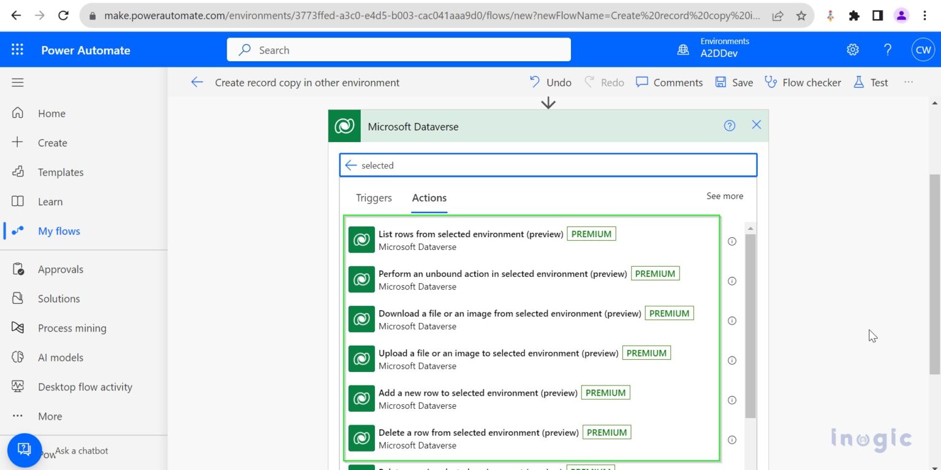
Task: Bookmark this page with the star icon
Action: pyautogui.click(x=801, y=16)
